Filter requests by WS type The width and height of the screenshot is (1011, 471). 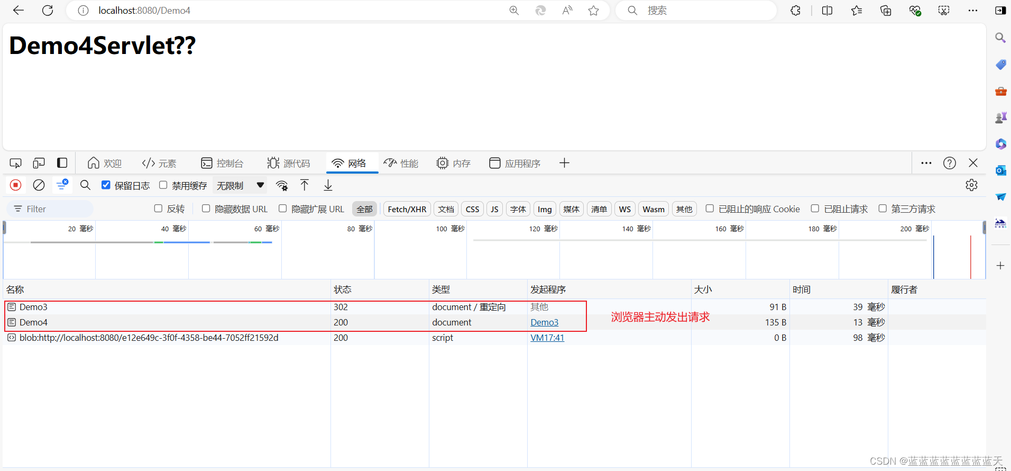pos(624,209)
